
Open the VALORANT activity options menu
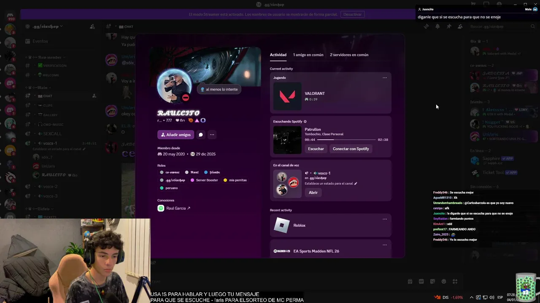[384, 78]
